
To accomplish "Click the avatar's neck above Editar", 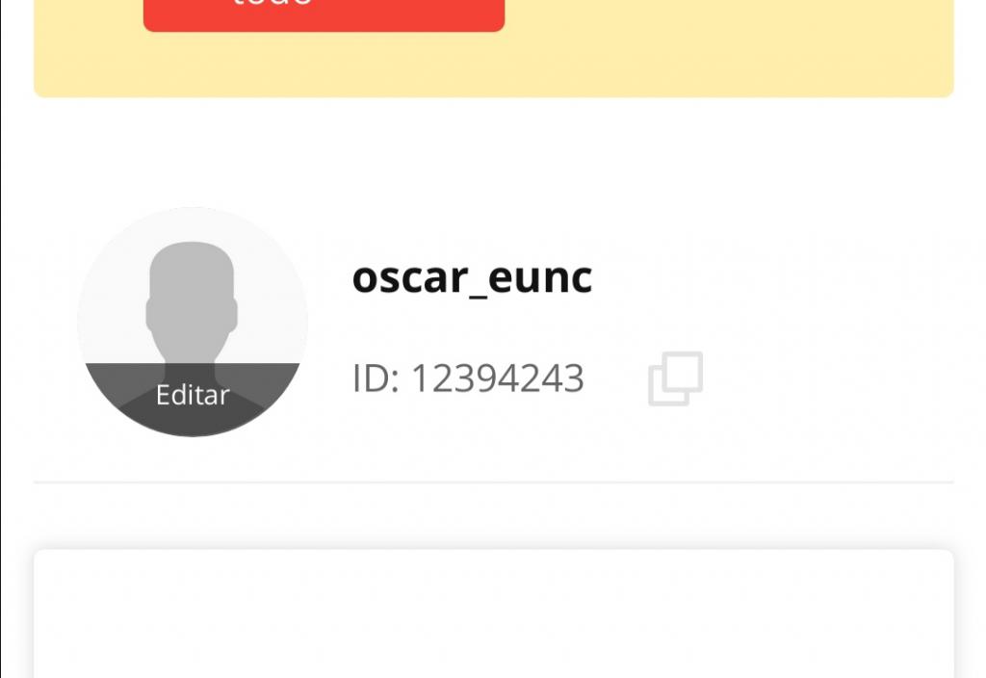I will click(x=192, y=351).
